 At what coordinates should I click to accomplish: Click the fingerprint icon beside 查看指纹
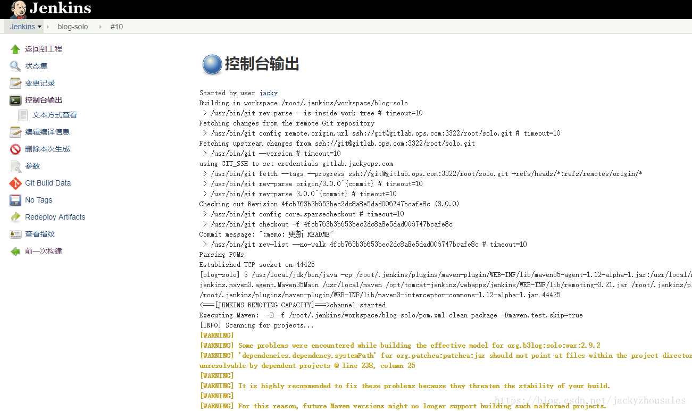click(15, 234)
